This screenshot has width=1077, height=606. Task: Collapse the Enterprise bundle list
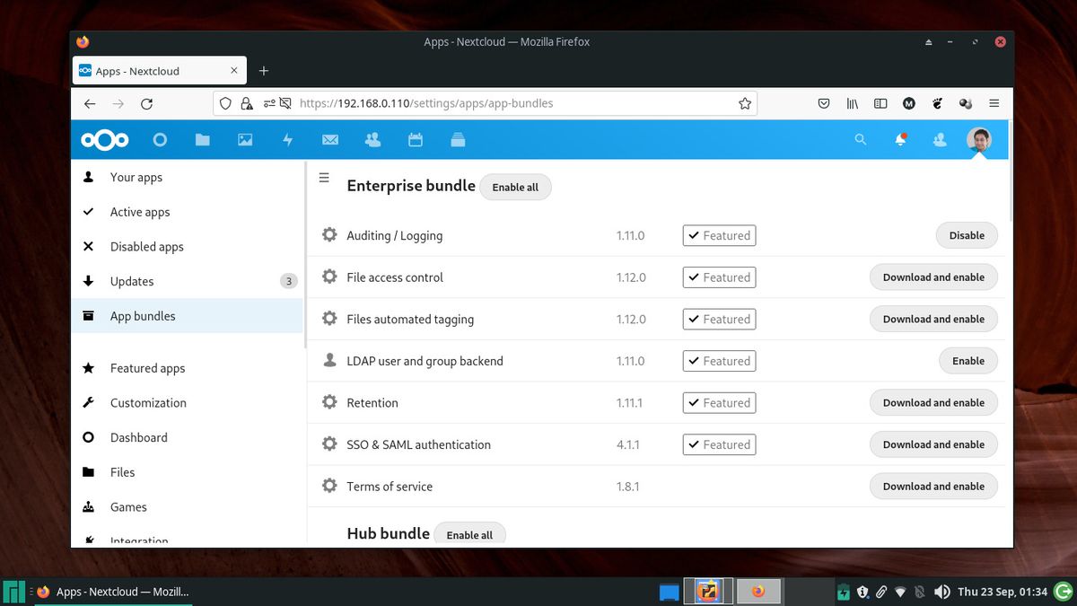(x=324, y=178)
